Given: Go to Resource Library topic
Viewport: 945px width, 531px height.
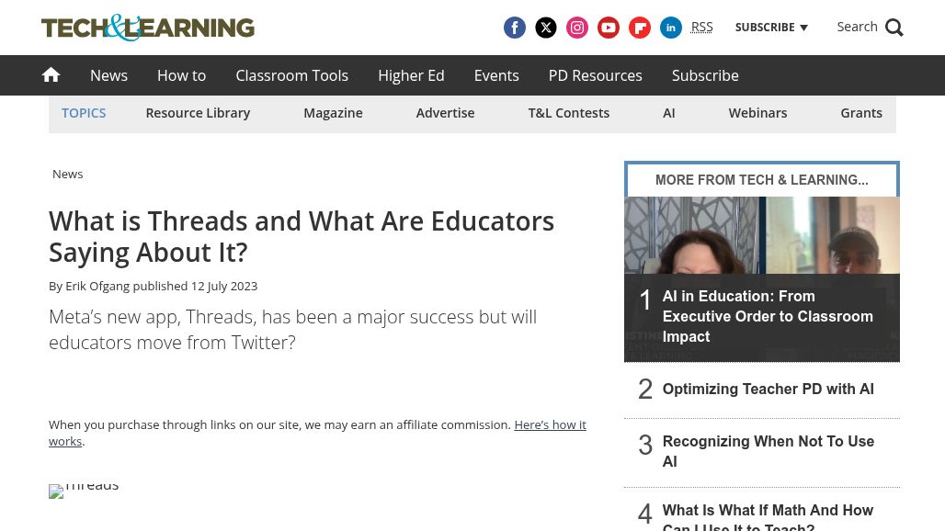Looking at the screenshot, I should pyautogui.click(x=198, y=113).
